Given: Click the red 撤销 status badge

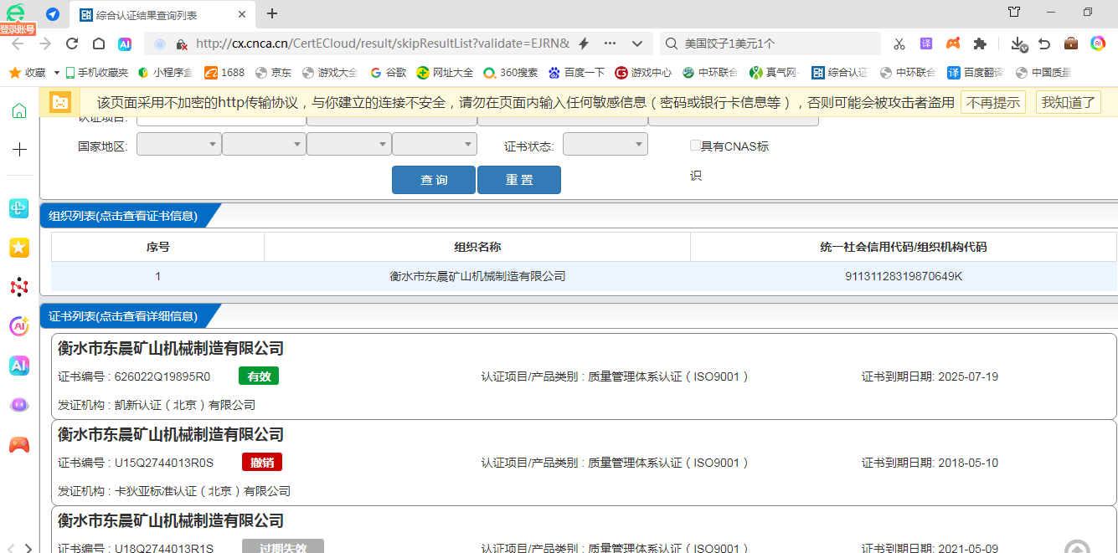Looking at the screenshot, I should [x=262, y=463].
